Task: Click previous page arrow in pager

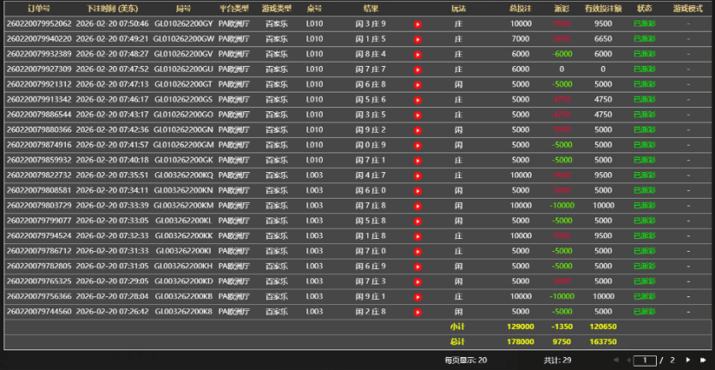Action: 629,361
